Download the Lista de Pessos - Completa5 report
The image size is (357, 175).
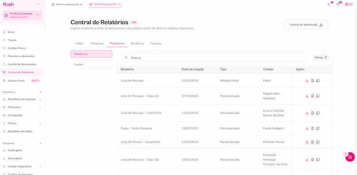[x=307, y=142]
